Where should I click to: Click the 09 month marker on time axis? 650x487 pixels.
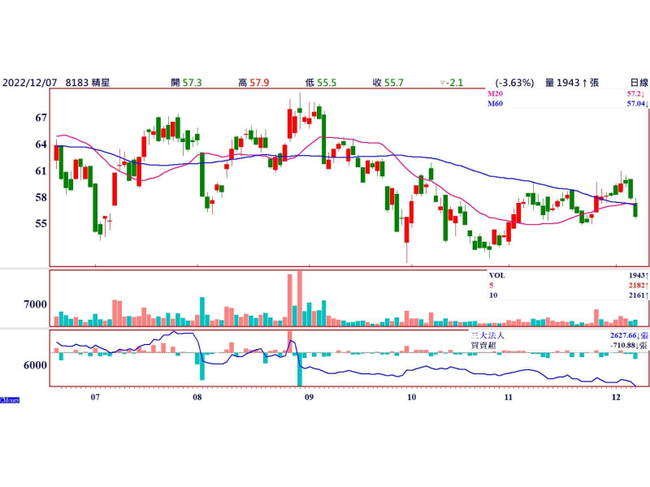(309, 397)
